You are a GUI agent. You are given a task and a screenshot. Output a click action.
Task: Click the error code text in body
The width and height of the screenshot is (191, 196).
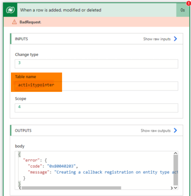click(61, 166)
